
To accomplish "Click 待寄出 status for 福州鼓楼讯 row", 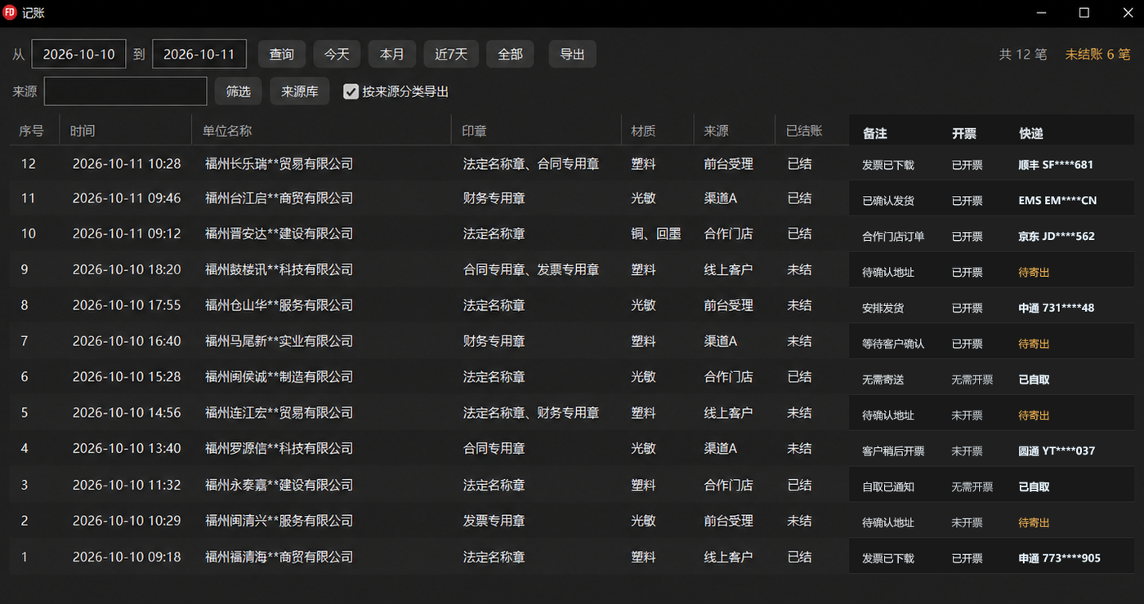I will [x=1034, y=273].
